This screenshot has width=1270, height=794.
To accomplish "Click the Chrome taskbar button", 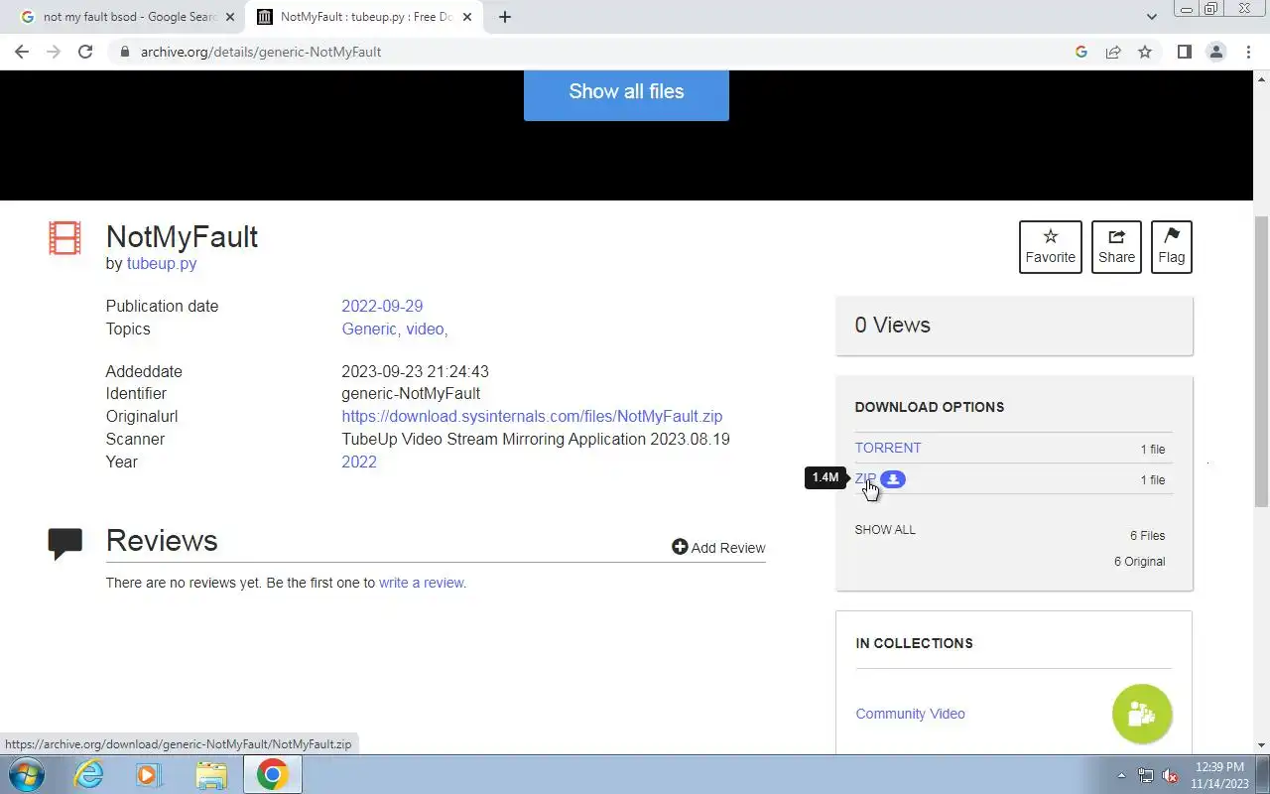I will click(272, 774).
